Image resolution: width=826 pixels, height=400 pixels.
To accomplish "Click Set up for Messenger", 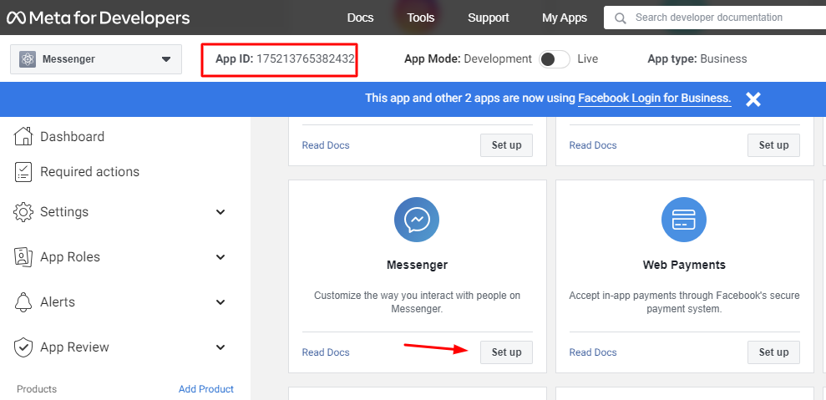I will (506, 352).
